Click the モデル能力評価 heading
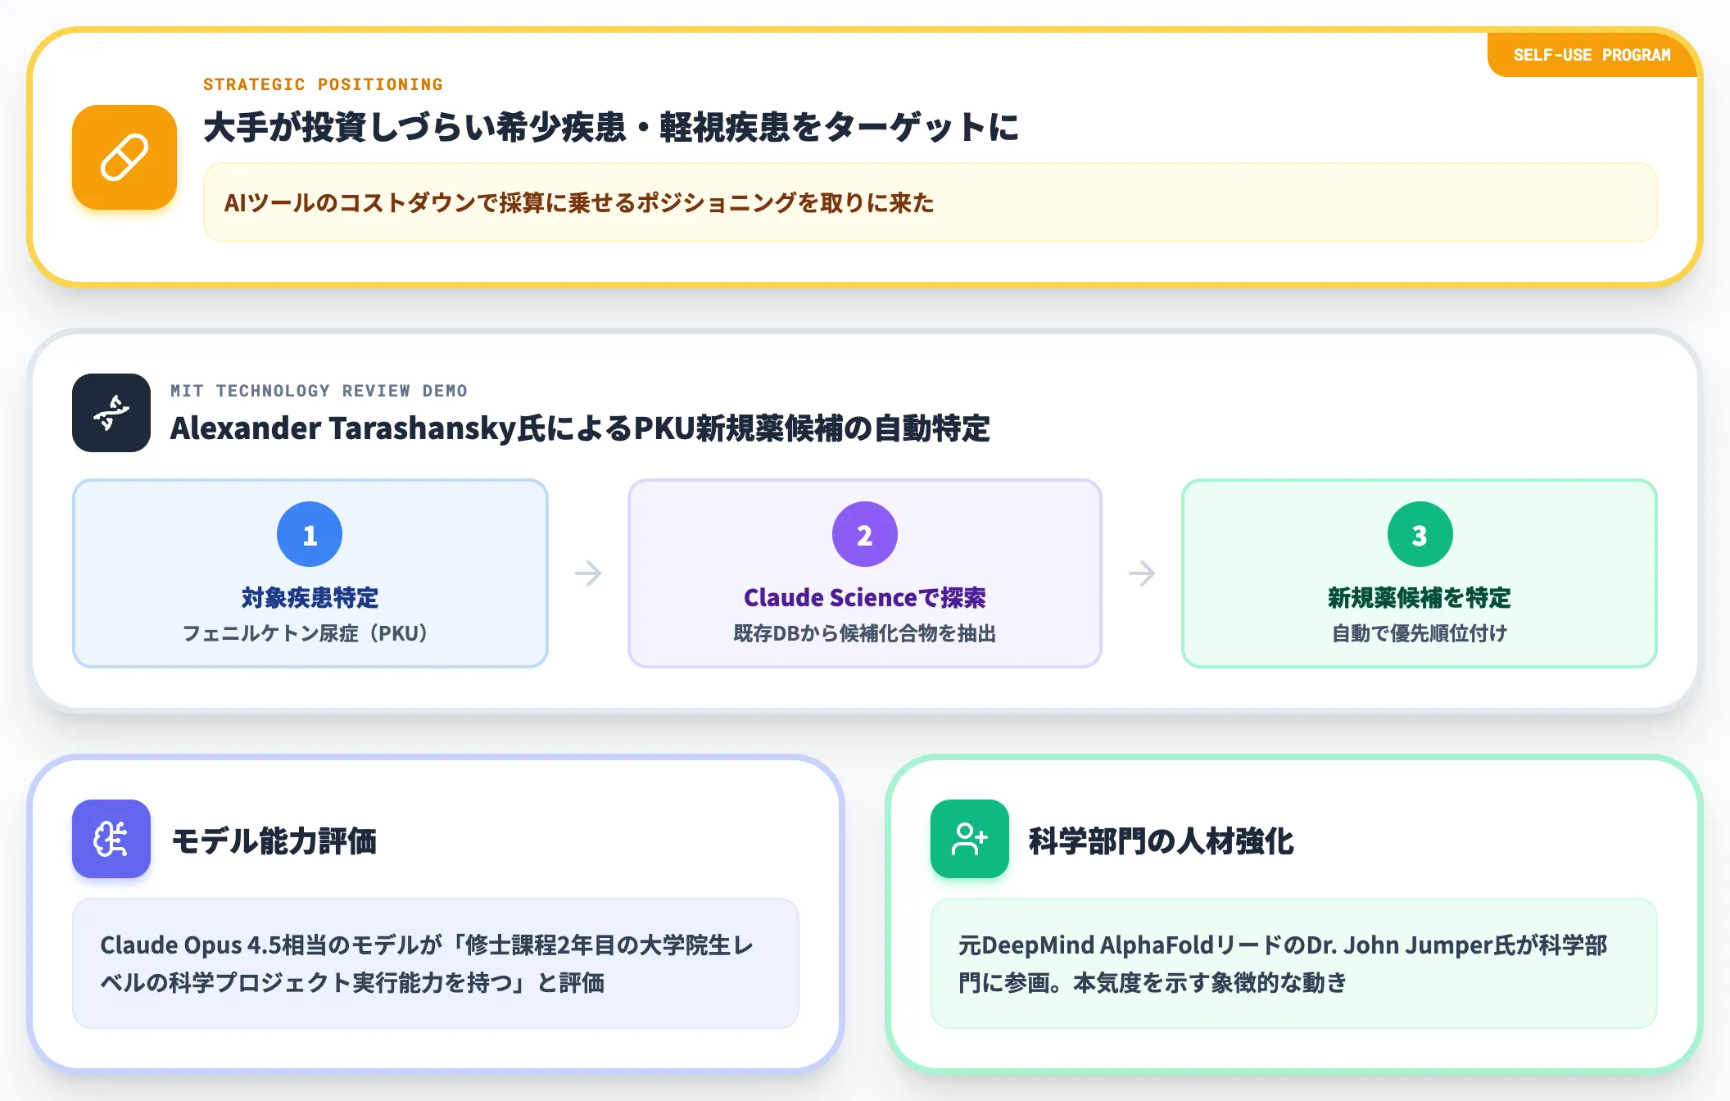The image size is (1730, 1101). click(x=274, y=841)
